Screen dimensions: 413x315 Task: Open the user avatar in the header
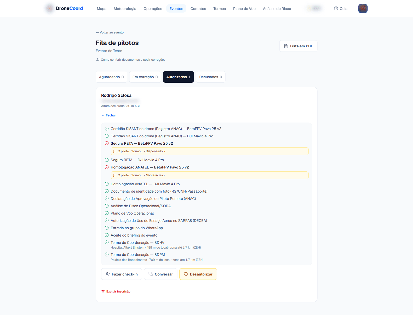(x=363, y=8)
